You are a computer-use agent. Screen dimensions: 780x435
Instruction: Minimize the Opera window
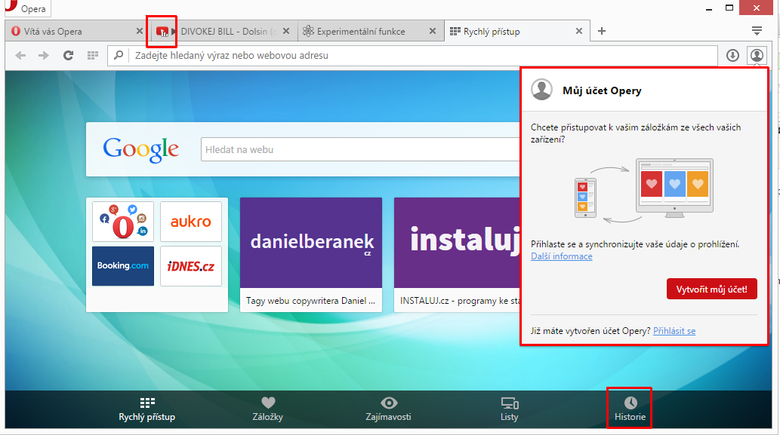click(709, 8)
